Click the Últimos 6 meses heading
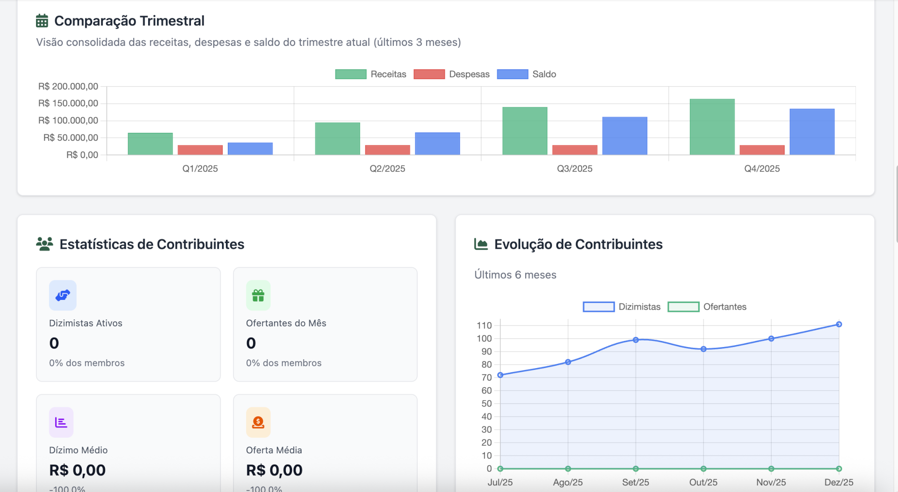This screenshot has height=492, width=898. click(514, 275)
